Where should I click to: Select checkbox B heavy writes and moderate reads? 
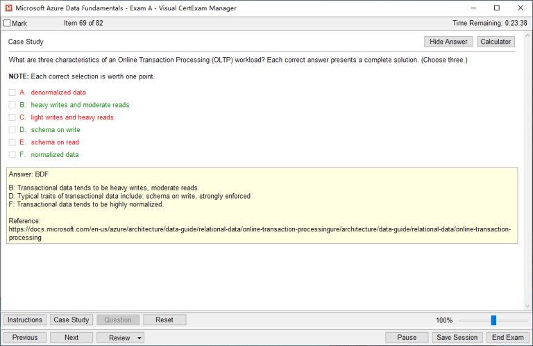[12, 105]
